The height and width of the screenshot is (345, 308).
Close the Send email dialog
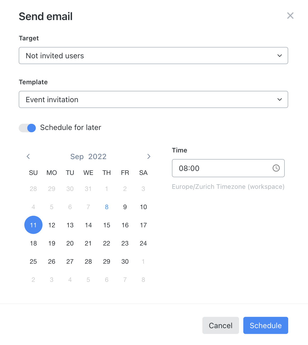pyautogui.click(x=290, y=16)
